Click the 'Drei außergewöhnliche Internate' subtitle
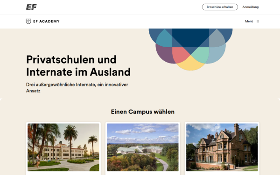 (x=77, y=88)
